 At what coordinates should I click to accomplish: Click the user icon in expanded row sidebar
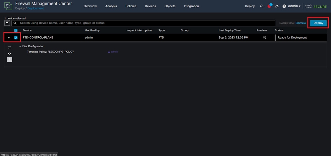point(9,60)
